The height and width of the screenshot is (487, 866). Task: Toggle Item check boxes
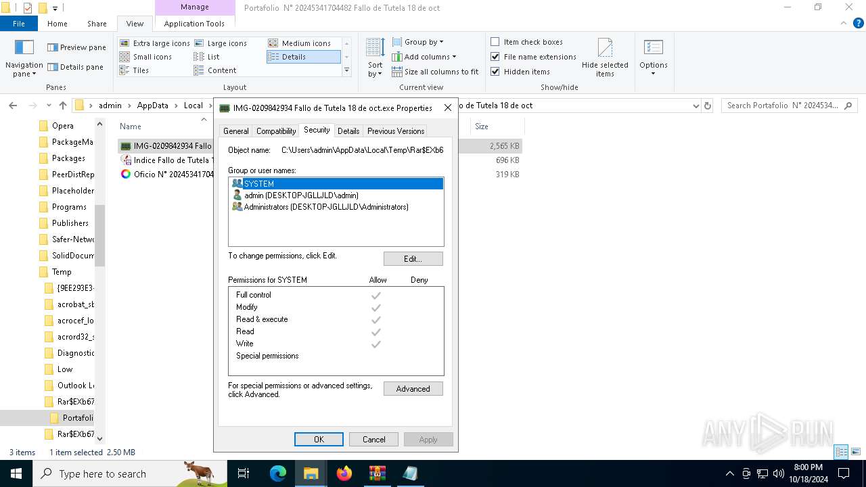click(526, 42)
